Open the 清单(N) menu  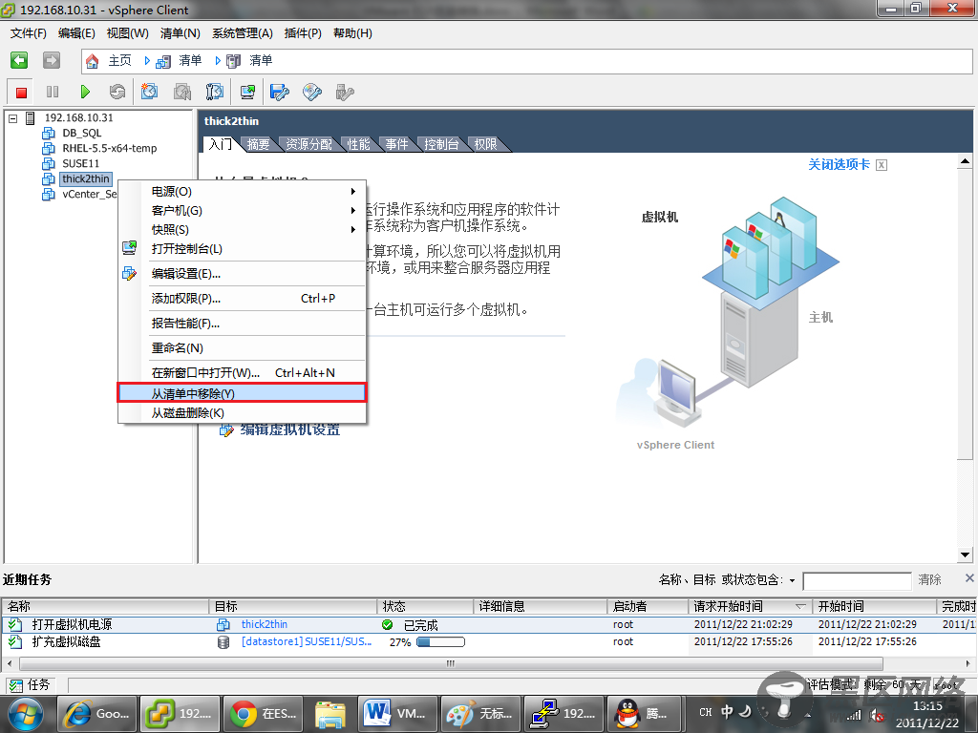pyautogui.click(x=180, y=33)
